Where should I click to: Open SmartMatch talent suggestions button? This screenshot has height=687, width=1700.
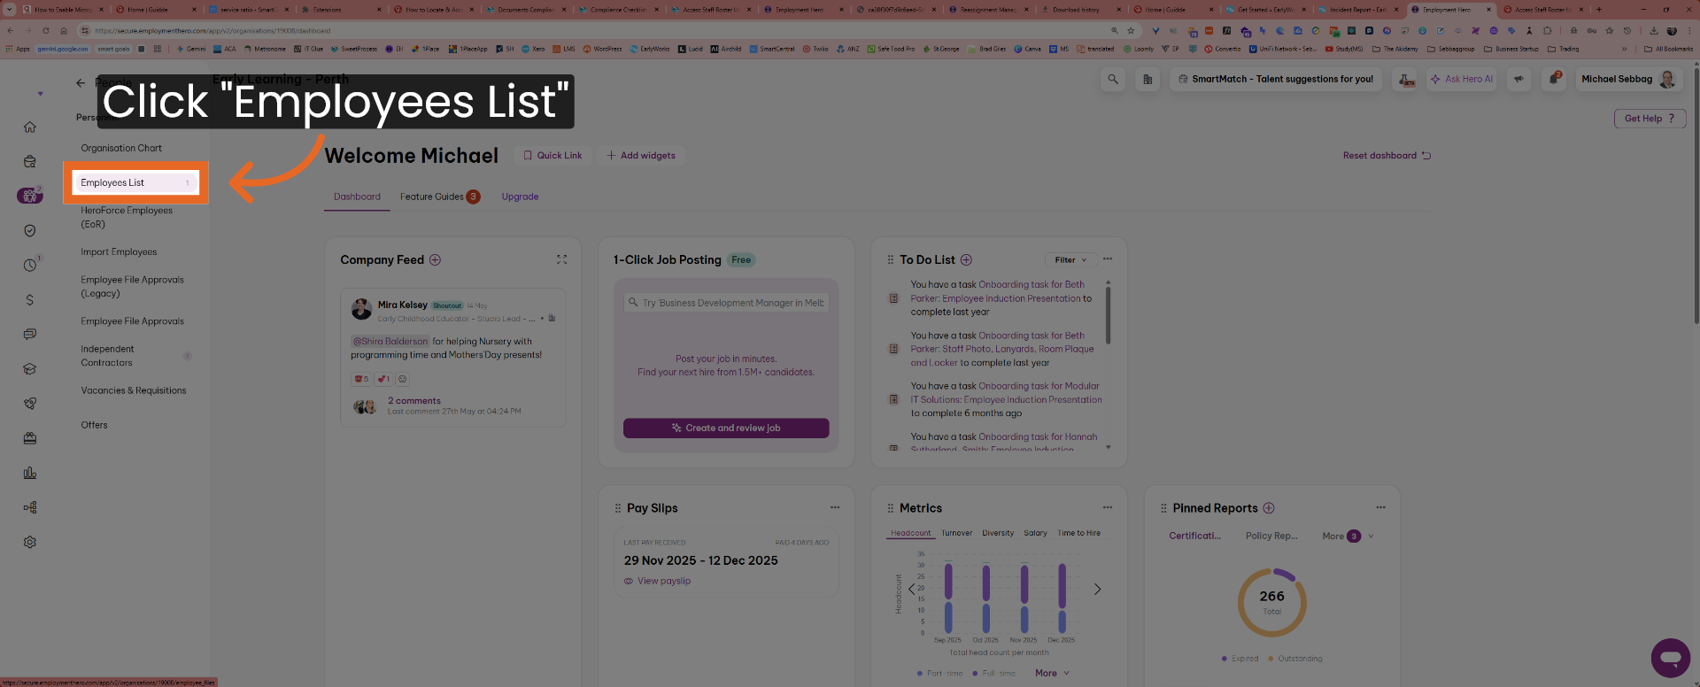1275,79
